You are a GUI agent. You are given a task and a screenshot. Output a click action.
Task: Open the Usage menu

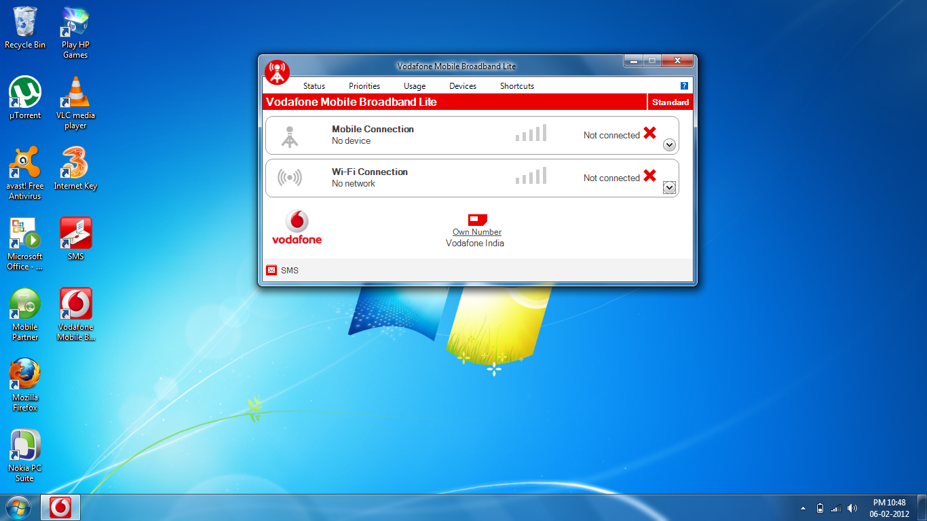pos(415,86)
